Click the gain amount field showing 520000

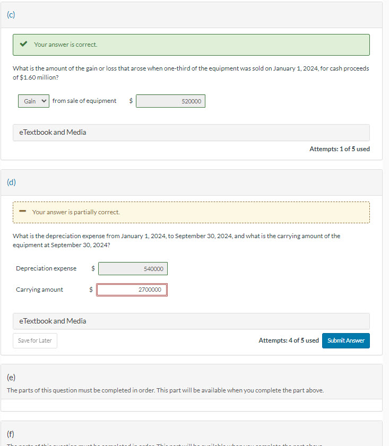[x=170, y=101]
